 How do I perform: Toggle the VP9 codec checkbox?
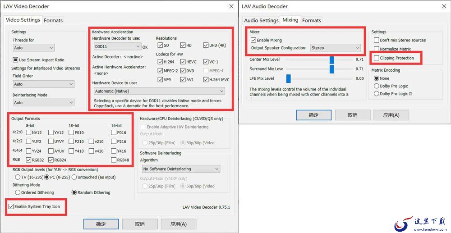pos(160,80)
